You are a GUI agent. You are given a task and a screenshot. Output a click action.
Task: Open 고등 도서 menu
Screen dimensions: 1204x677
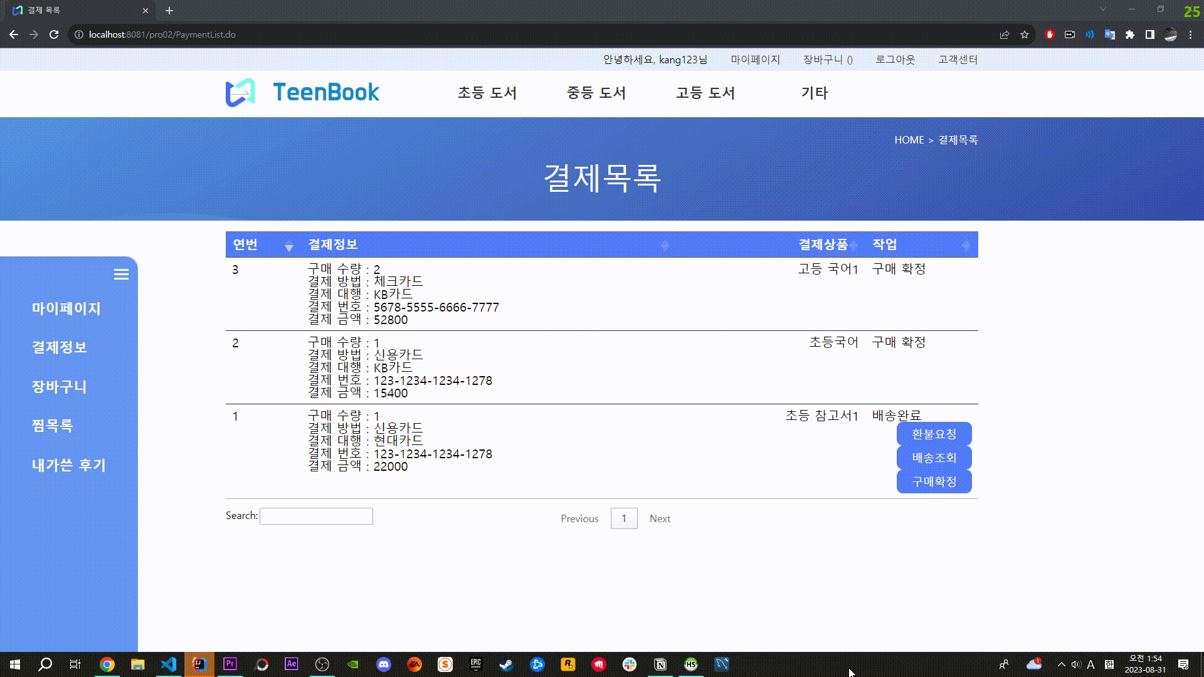(x=705, y=93)
